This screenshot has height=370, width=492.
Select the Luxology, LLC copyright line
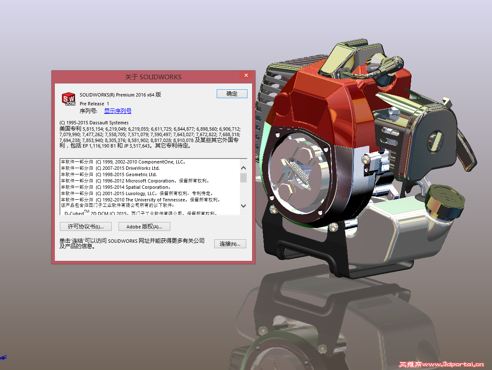[x=137, y=193]
